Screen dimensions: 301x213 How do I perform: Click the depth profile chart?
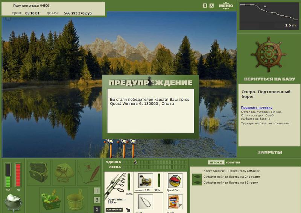(269, 16)
